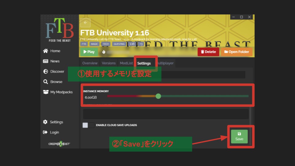Click the instance memory slider handle
This screenshot has width=295, height=166.
[158, 96]
